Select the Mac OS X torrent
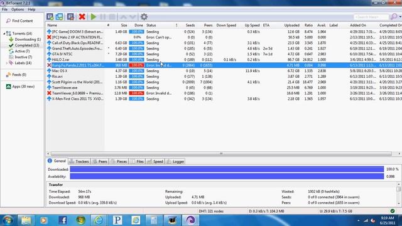The height and width of the screenshot is (226, 402). click(x=60, y=71)
